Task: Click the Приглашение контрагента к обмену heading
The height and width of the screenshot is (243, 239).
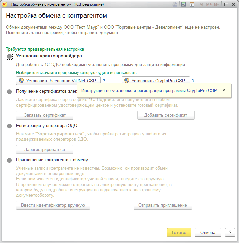Action: tap(52, 160)
